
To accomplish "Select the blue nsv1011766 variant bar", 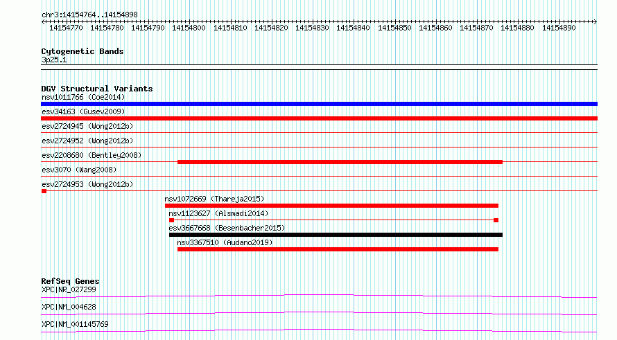I will click(x=319, y=104).
